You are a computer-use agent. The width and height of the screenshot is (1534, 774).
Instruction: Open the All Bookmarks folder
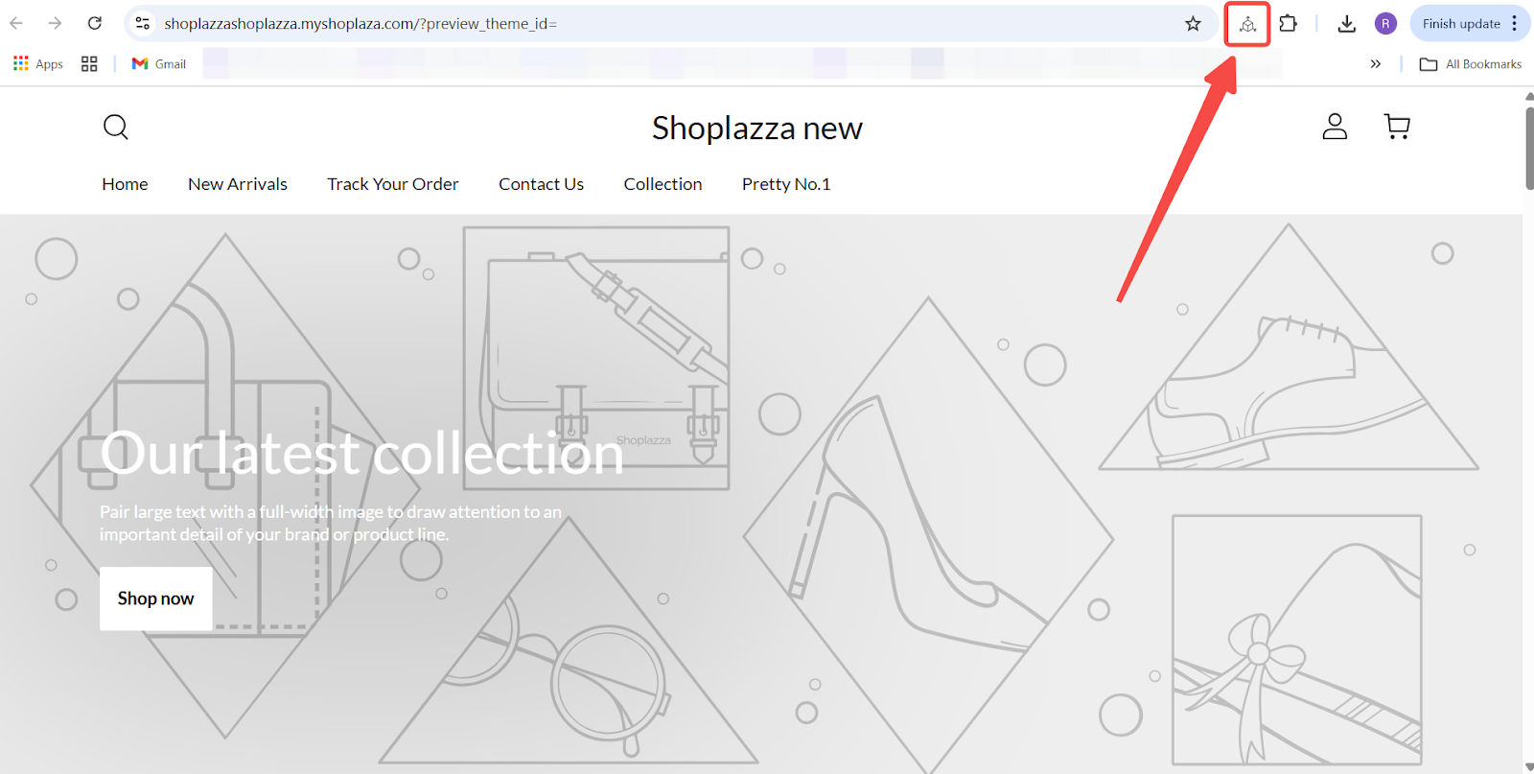1471,64
